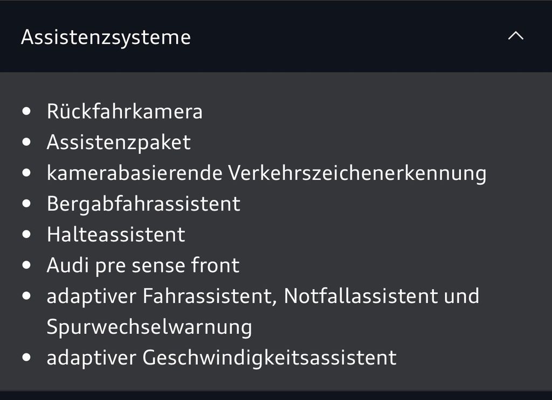Select kamerabasierende Verkehrszeichenerkennung entry

[266, 173]
